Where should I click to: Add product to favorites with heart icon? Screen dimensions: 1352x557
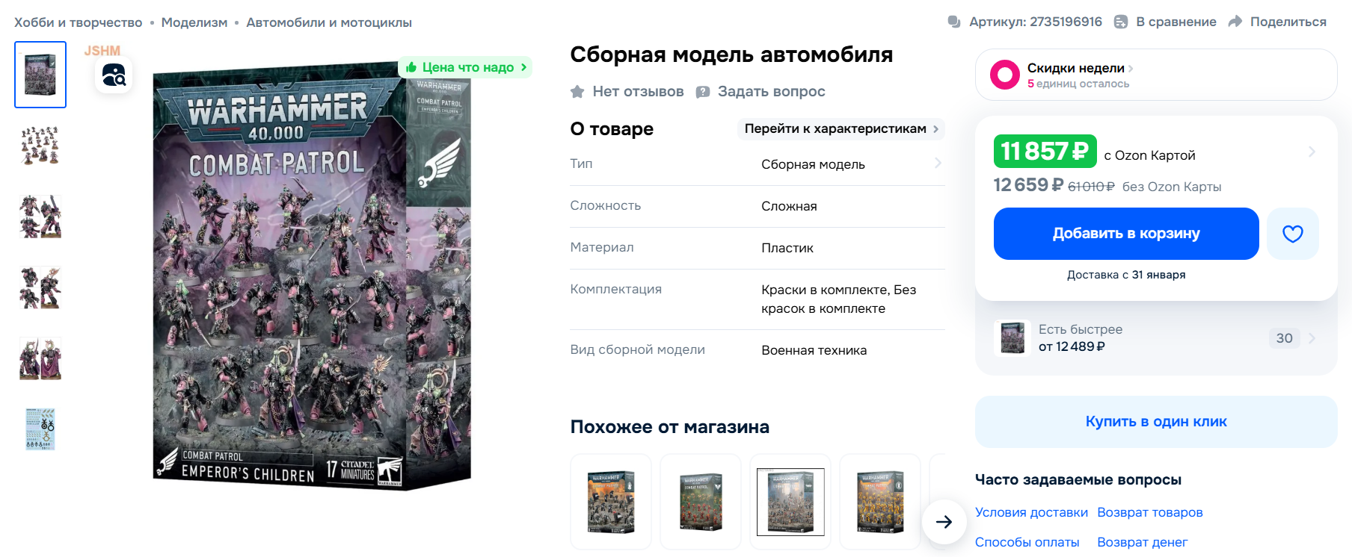[1292, 234]
